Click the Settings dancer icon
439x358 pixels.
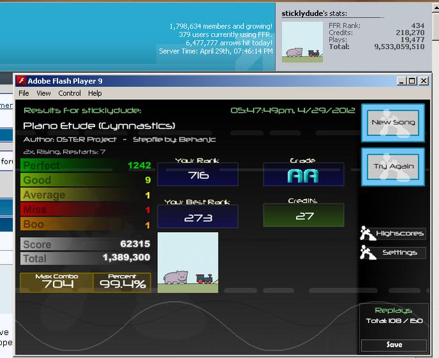(x=367, y=253)
